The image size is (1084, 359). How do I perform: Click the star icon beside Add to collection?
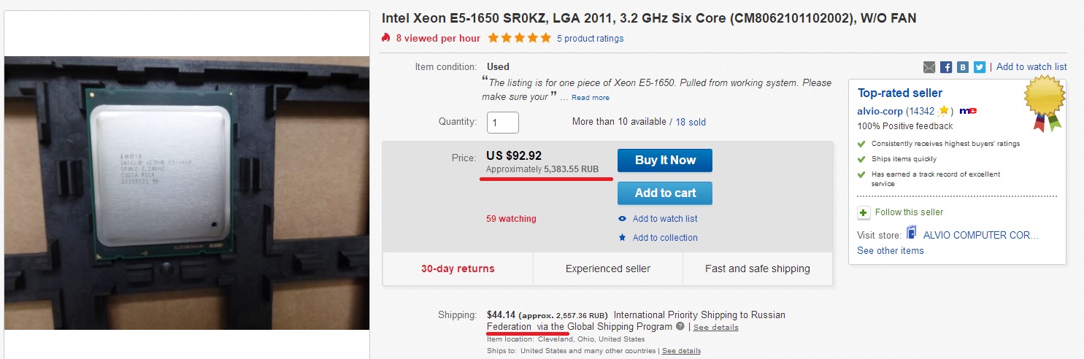click(x=622, y=238)
